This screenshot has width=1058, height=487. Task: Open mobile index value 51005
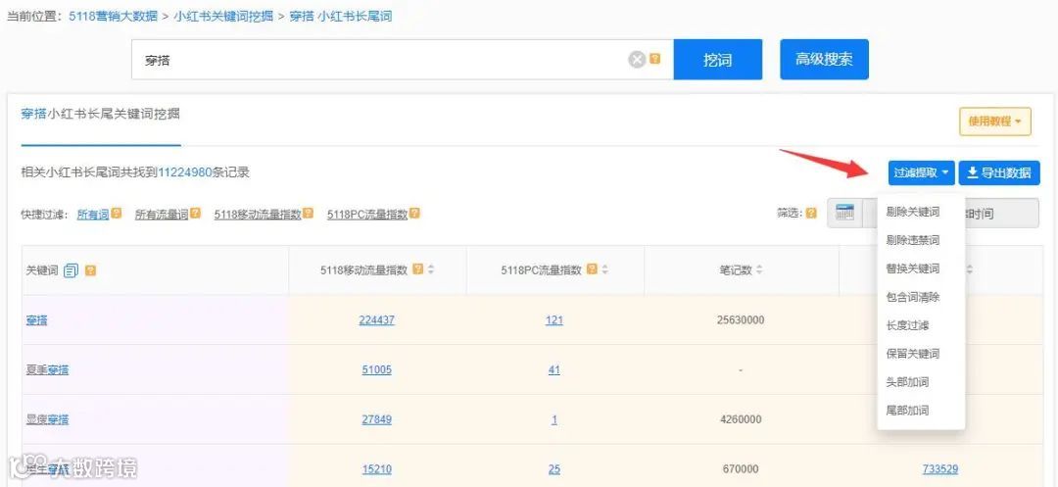[376, 370]
